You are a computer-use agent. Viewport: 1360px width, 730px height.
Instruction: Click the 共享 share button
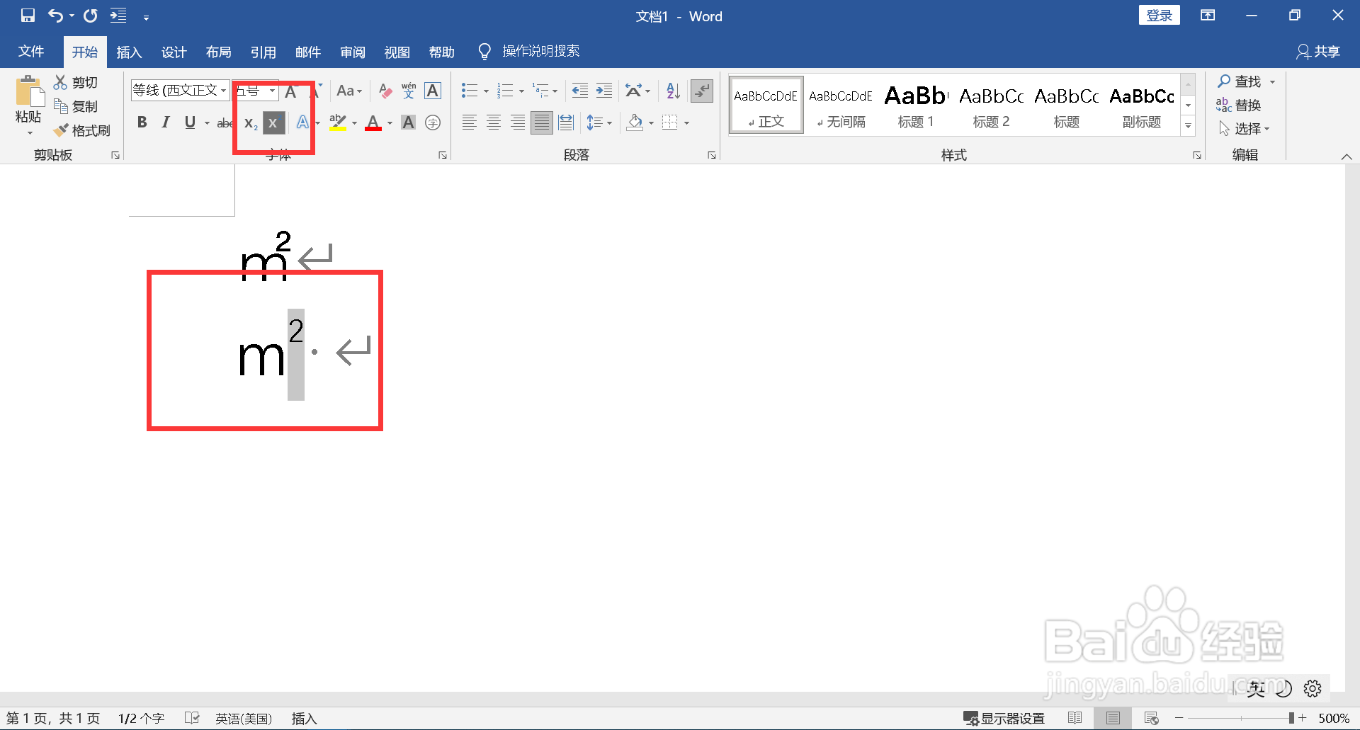1318,51
